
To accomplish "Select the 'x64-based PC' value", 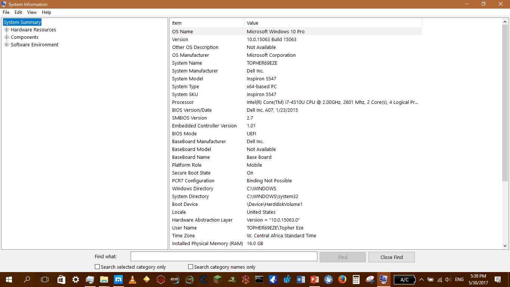I will [x=262, y=87].
